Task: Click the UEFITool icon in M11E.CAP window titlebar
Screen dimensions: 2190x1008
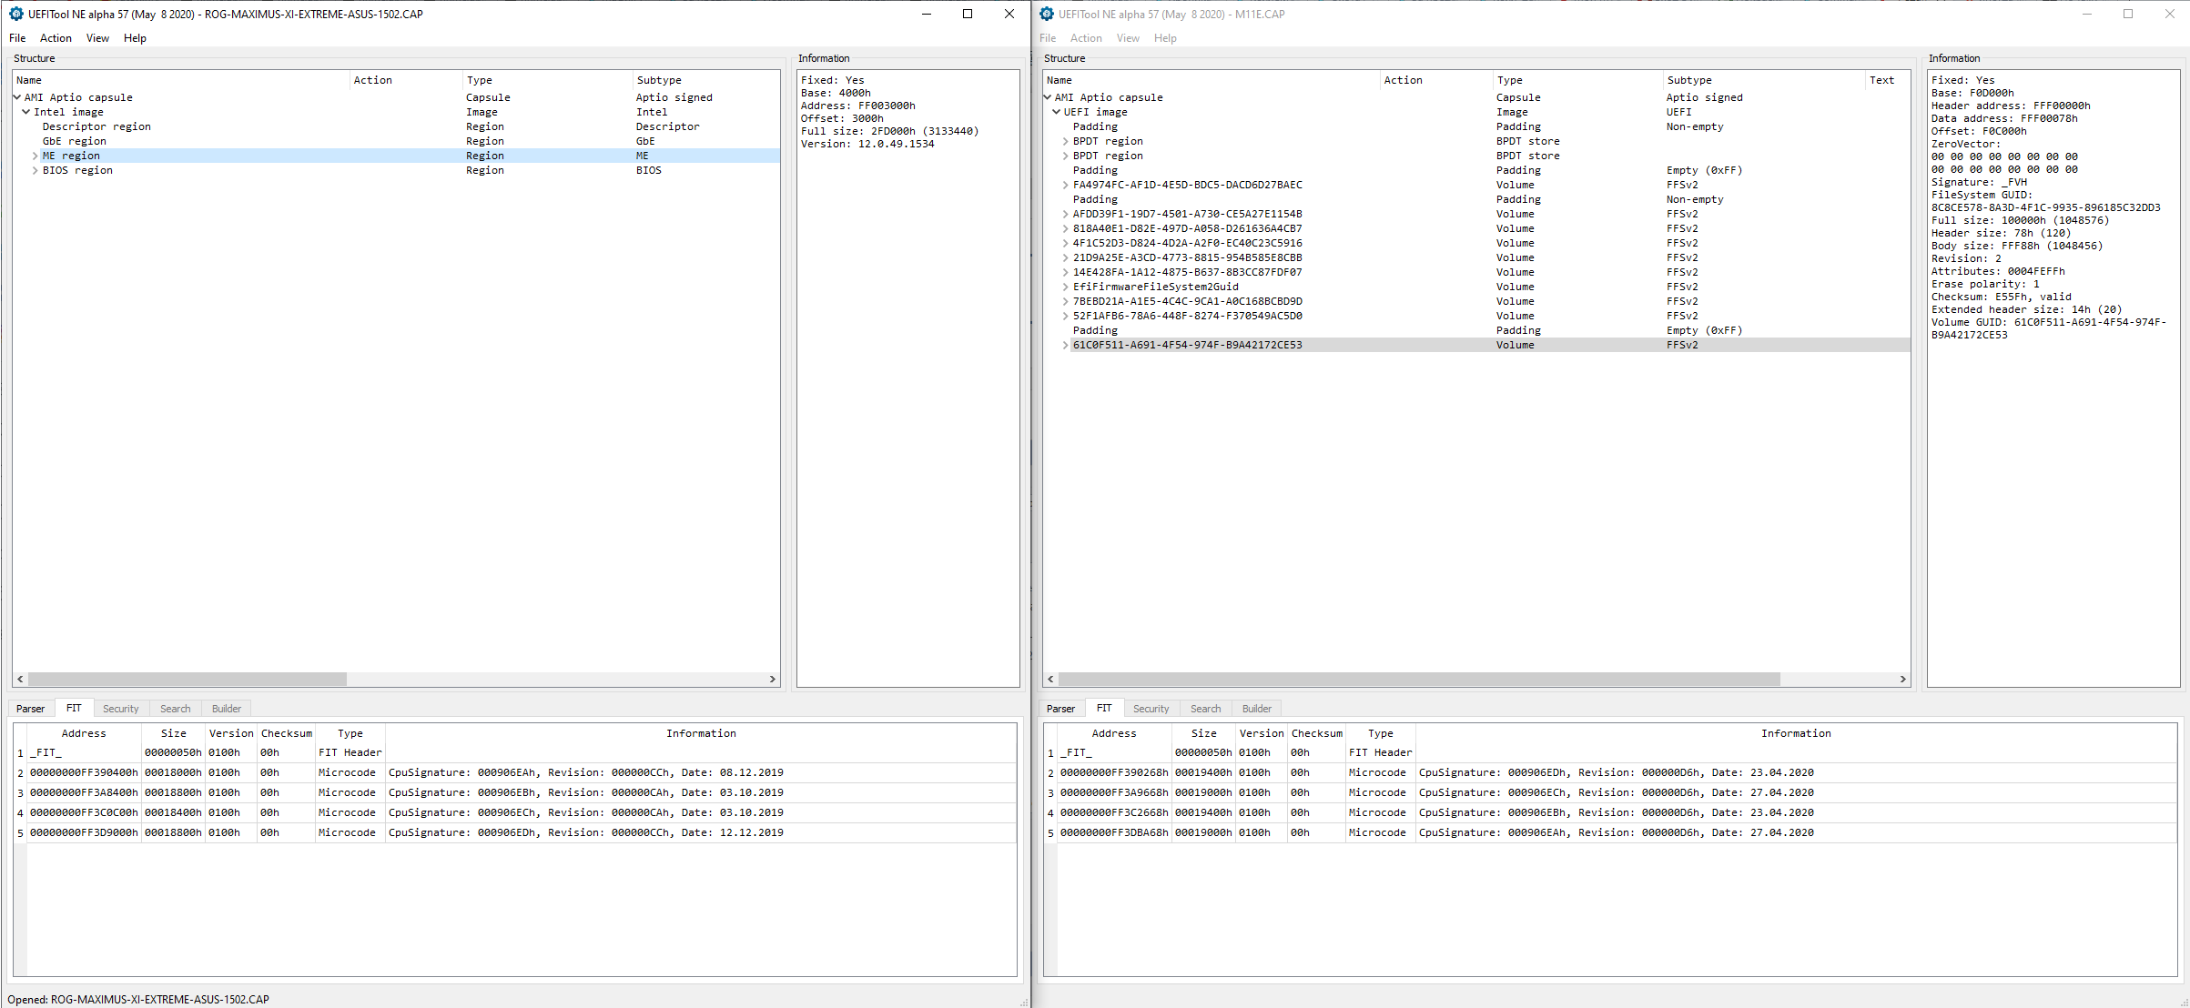Action: click(x=1047, y=14)
